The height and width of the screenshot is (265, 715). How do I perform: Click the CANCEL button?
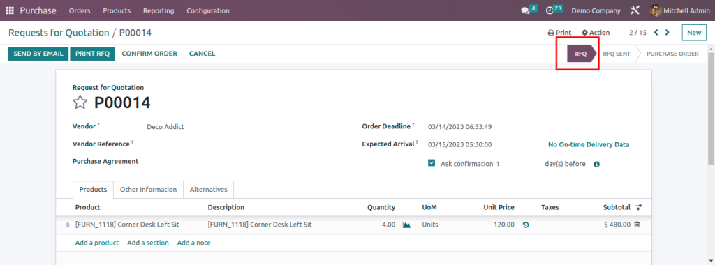click(202, 54)
